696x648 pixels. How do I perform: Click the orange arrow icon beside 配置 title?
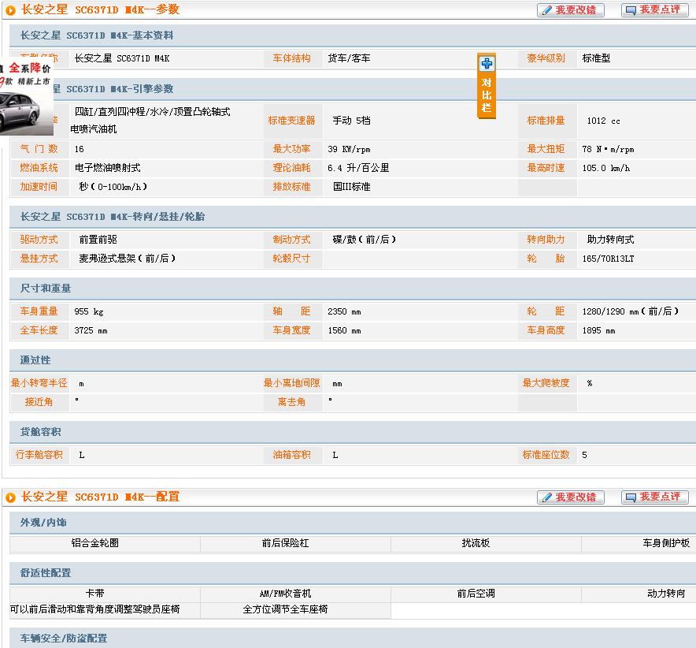click(x=10, y=497)
